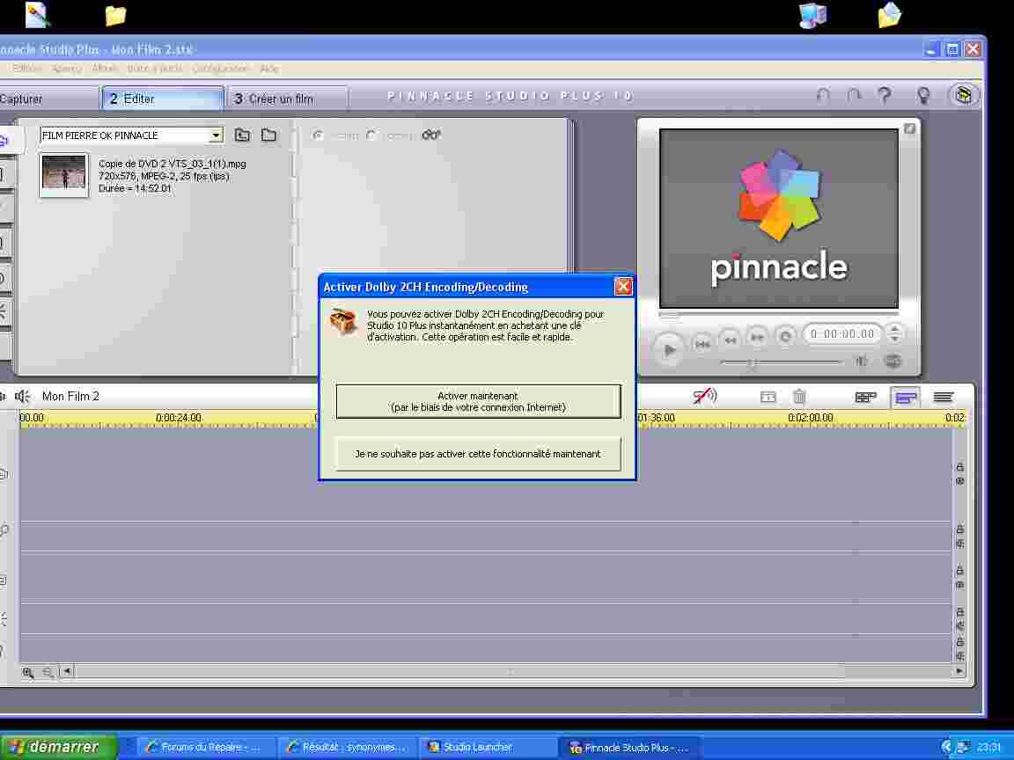Zoom out of the timeline

(48, 672)
